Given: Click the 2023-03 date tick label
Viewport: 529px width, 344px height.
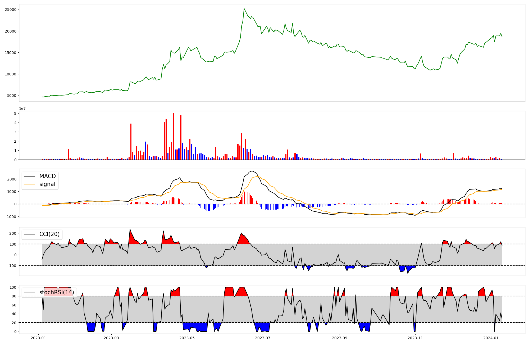Looking at the screenshot, I should (x=111, y=338).
